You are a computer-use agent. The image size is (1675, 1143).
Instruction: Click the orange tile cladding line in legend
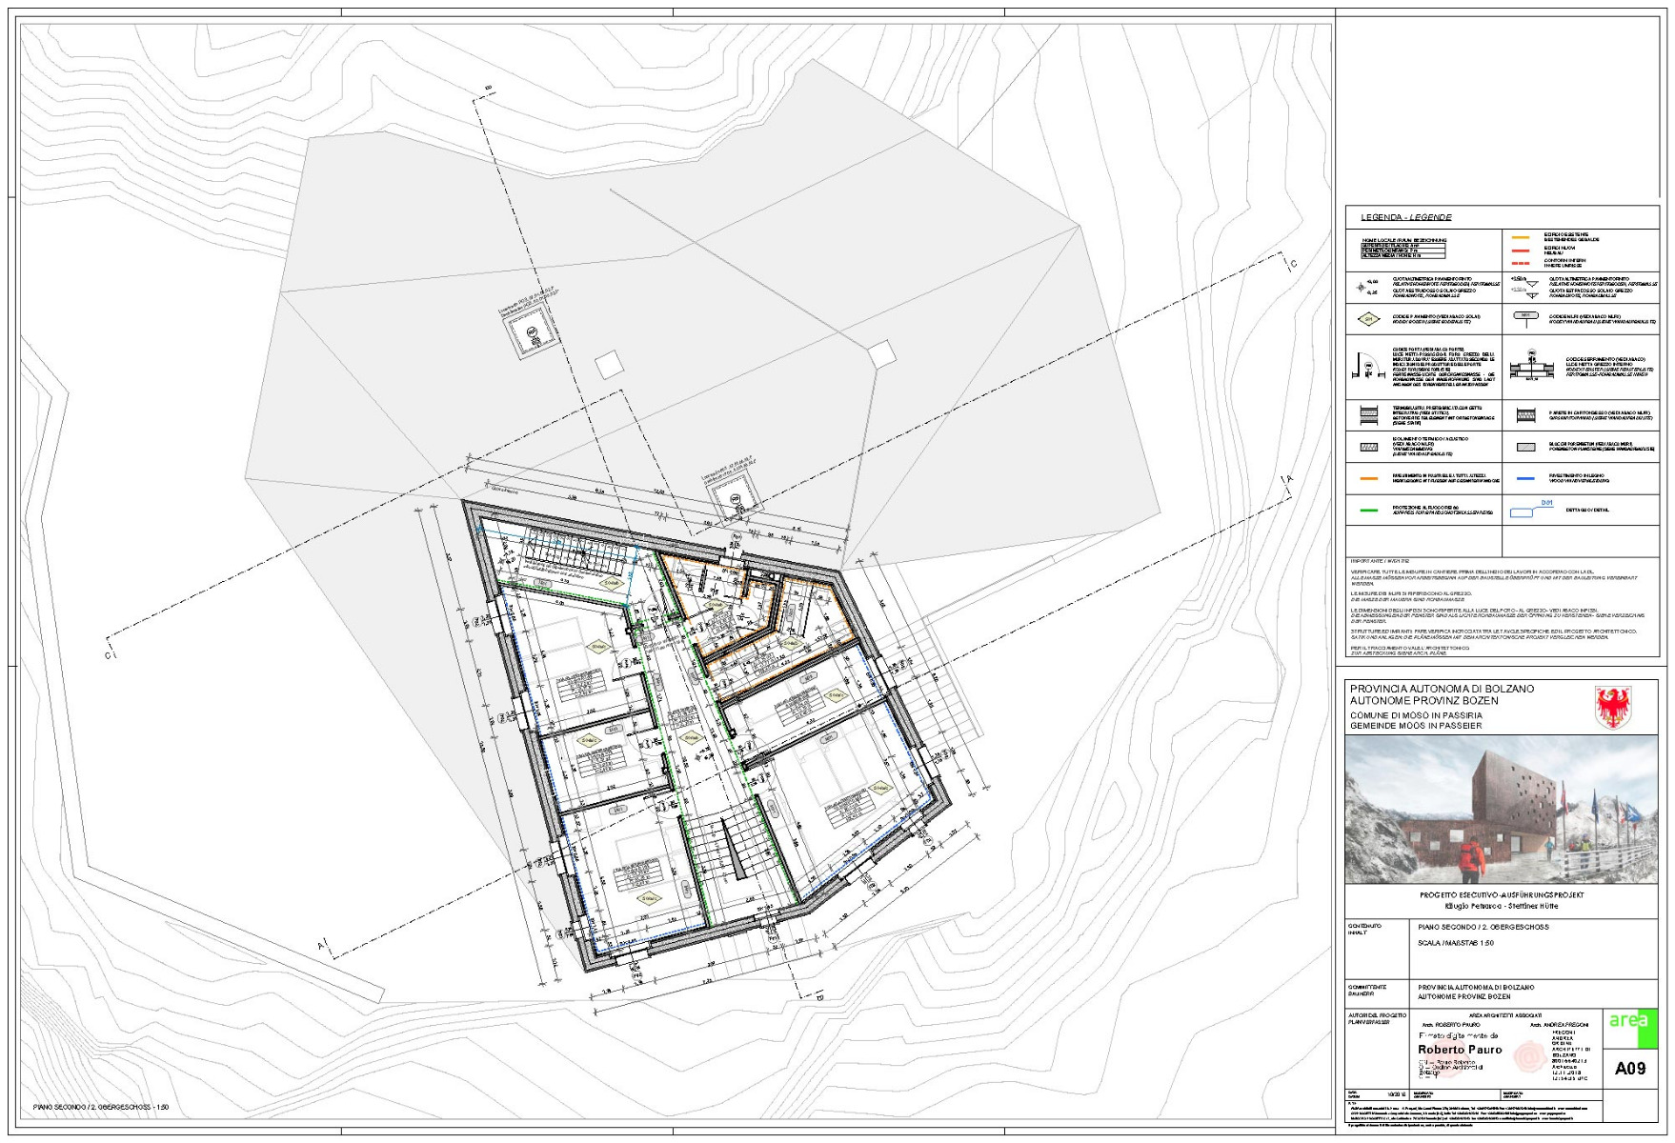pyautogui.click(x=1368, y=478)
